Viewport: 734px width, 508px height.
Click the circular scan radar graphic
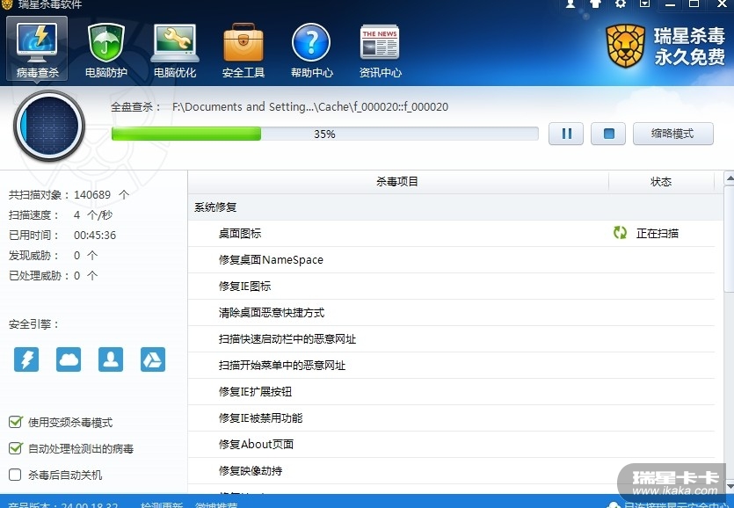click(x=49, y=126)
